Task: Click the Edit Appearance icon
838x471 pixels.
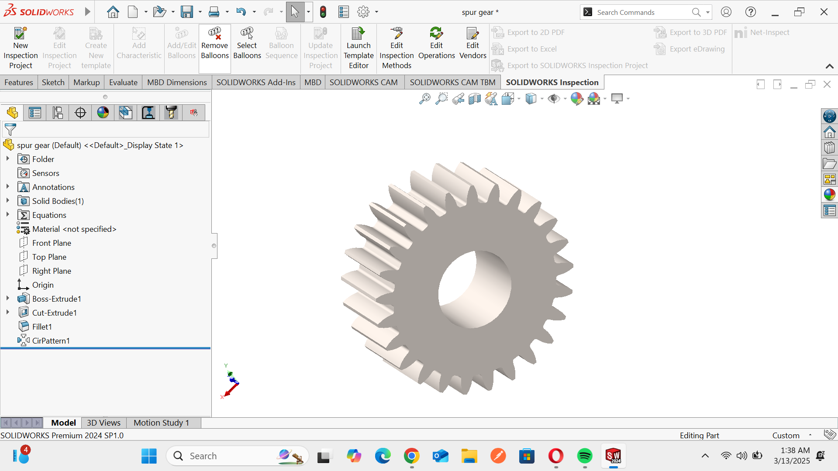Action: click(576, 99)
